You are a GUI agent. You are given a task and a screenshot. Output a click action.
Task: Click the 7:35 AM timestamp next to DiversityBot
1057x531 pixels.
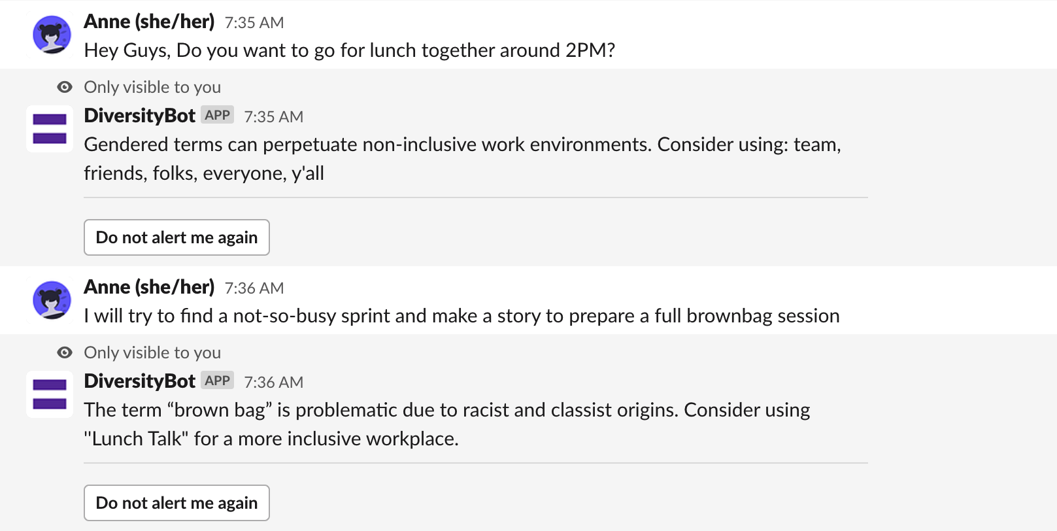coord(273,117)
